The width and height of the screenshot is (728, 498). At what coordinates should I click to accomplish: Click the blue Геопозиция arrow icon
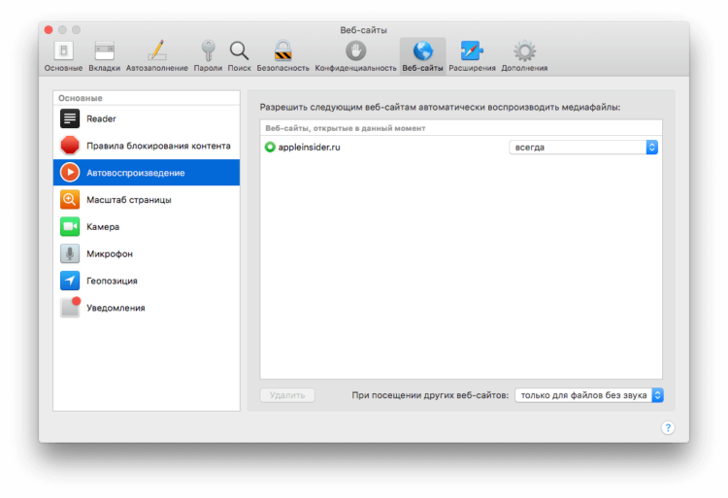(x=70, y=281)
